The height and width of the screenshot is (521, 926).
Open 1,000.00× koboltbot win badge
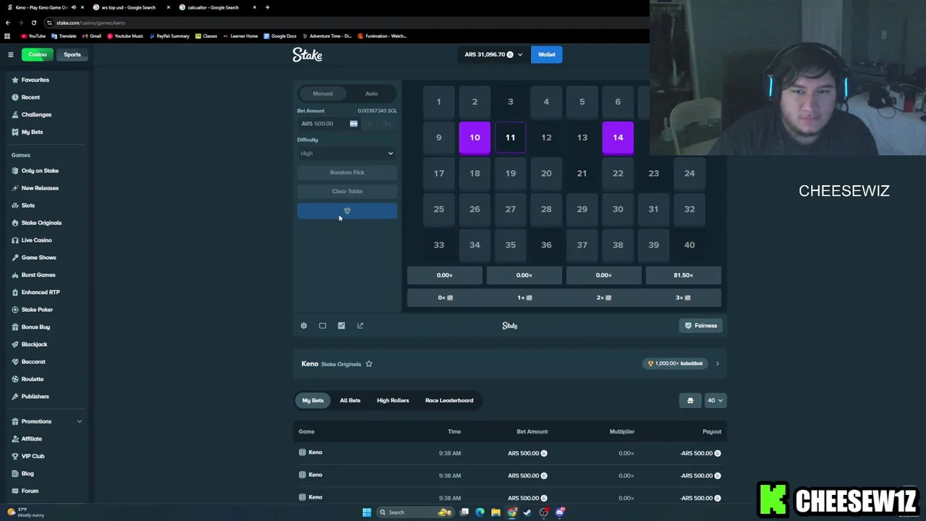pyautogui.click(x=676, y=364)
